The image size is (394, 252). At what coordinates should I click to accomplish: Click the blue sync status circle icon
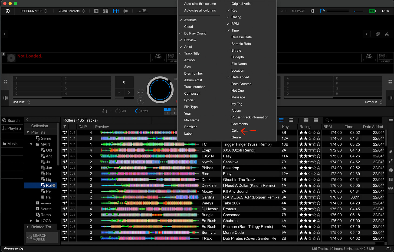[x=322, y=11]
